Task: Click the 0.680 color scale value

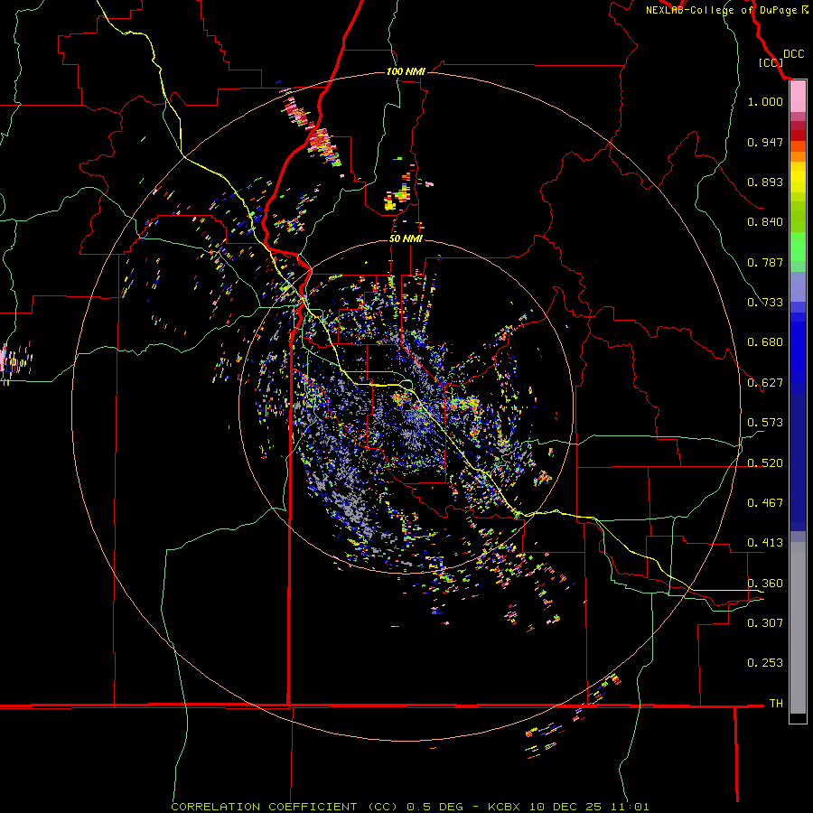Action: (765, 342)
